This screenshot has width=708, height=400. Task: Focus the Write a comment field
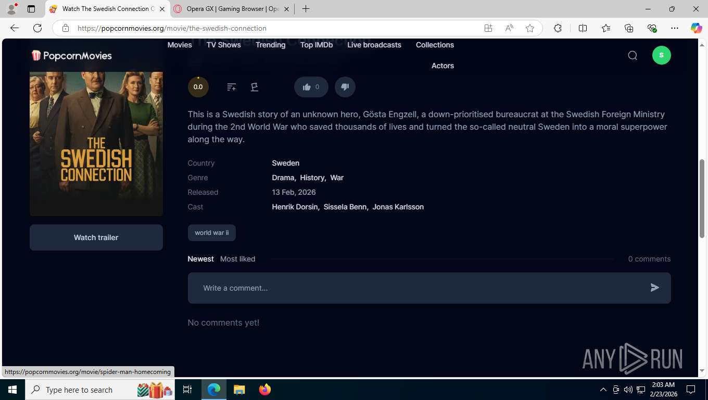(x=429, y=288)
